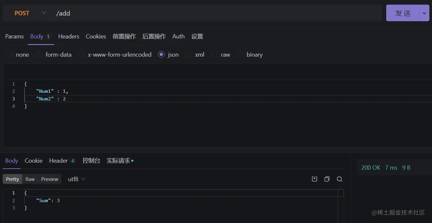432x223 pixels.
Task: Switch to the Headers tab
Action: coord(69,36)
